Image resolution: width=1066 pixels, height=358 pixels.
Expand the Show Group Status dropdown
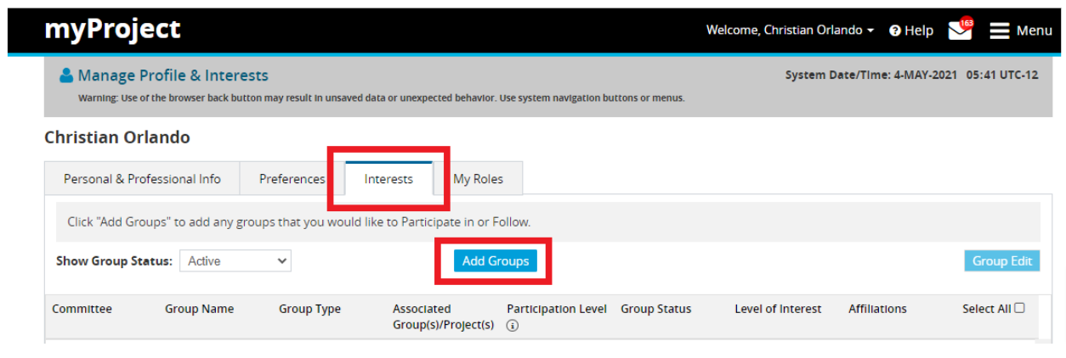tap(235, 261)
